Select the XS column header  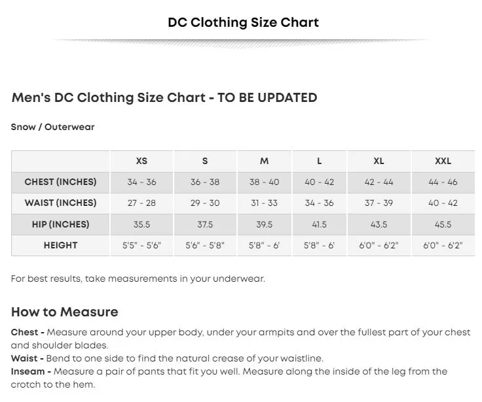click(141, 161)
